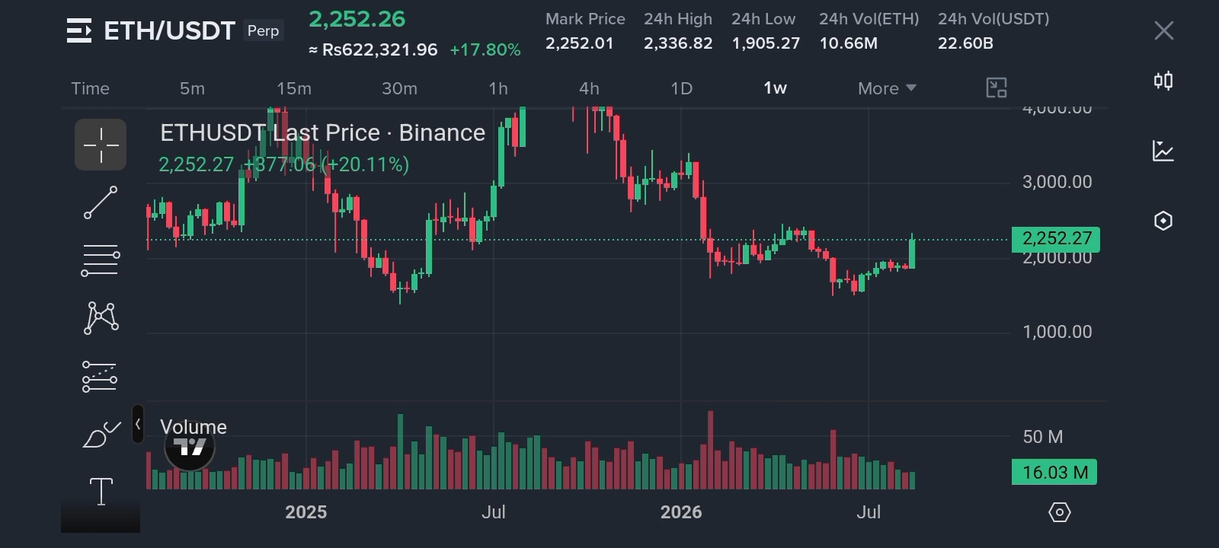This screenshot has height=548, width=1219.
Task: Click the 24h Low 1,905.27 value
Action: click(x=766, y=43)
